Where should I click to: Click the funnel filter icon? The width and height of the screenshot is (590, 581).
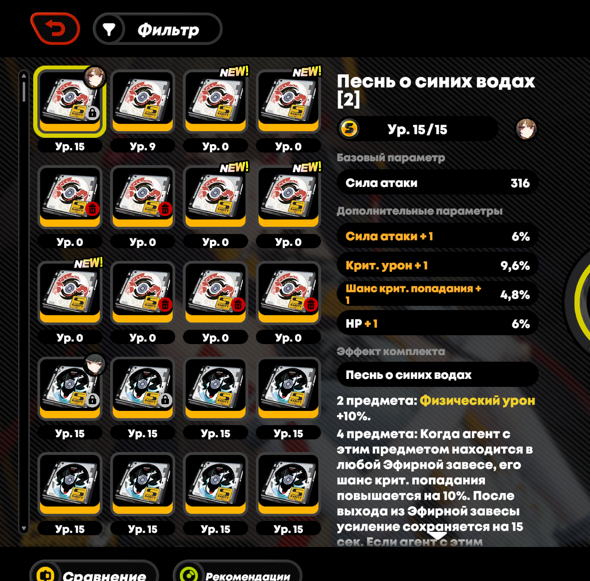pyautogui.click(x=109, y=29)
